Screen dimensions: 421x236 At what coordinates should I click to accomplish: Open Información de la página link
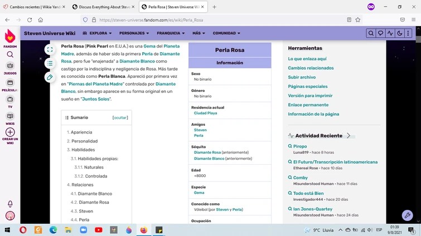313,114
